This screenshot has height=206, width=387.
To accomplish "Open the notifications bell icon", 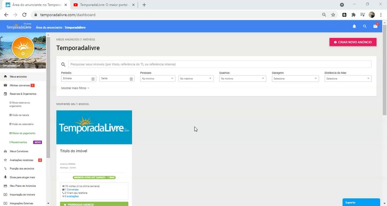I will pos(354,26).
